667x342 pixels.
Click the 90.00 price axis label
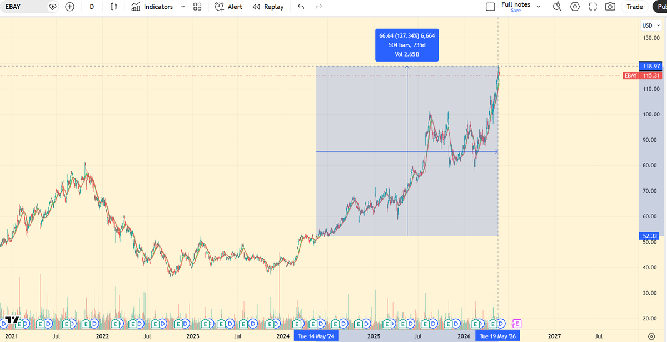tap(650, 140)
